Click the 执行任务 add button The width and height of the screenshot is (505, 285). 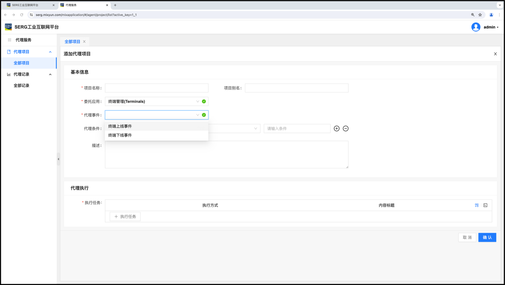(125, 217)
